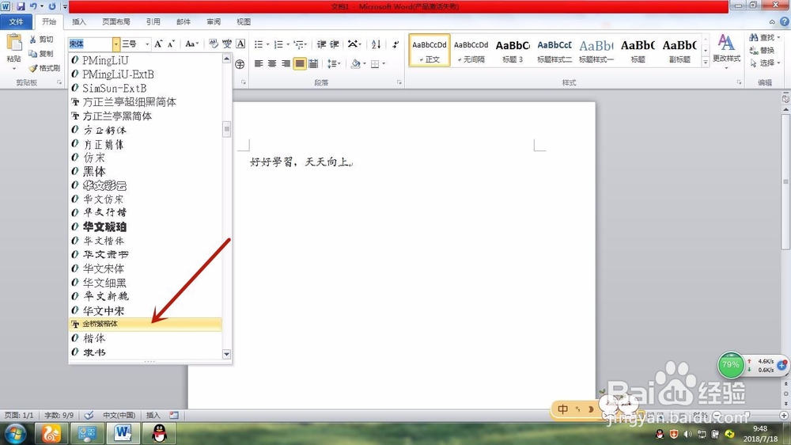Click the spell check icon in the status bar

(89, 415)
